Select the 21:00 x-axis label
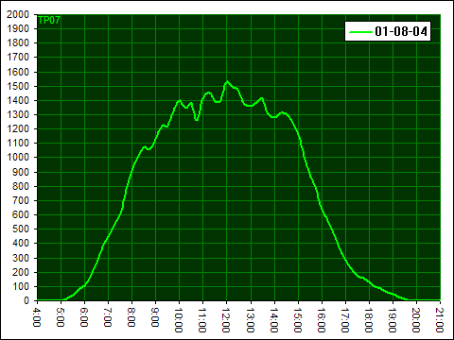The width and height of the screenshot is (454, 340). [x=440, y=320]
